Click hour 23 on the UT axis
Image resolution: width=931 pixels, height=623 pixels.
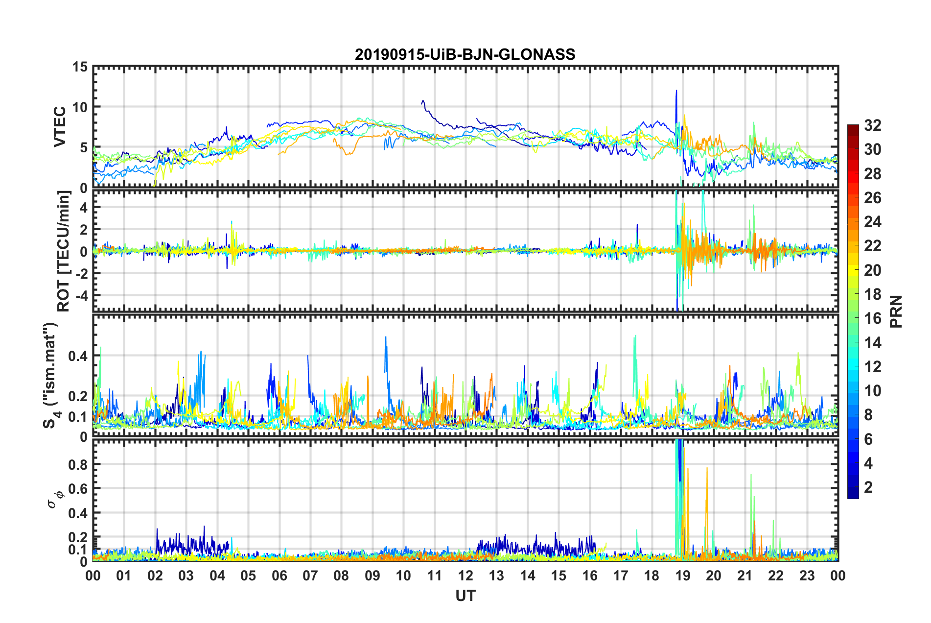[x=807, y=575]
